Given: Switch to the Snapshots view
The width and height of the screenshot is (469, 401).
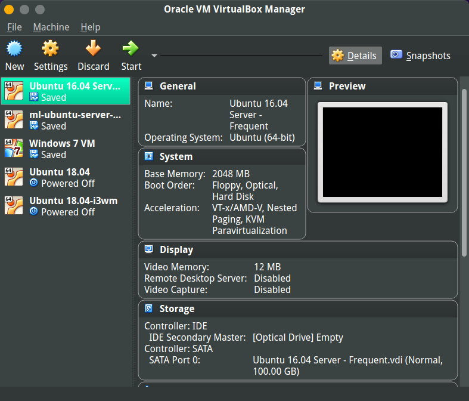Looking at the screenshot, I should [420, 55].
